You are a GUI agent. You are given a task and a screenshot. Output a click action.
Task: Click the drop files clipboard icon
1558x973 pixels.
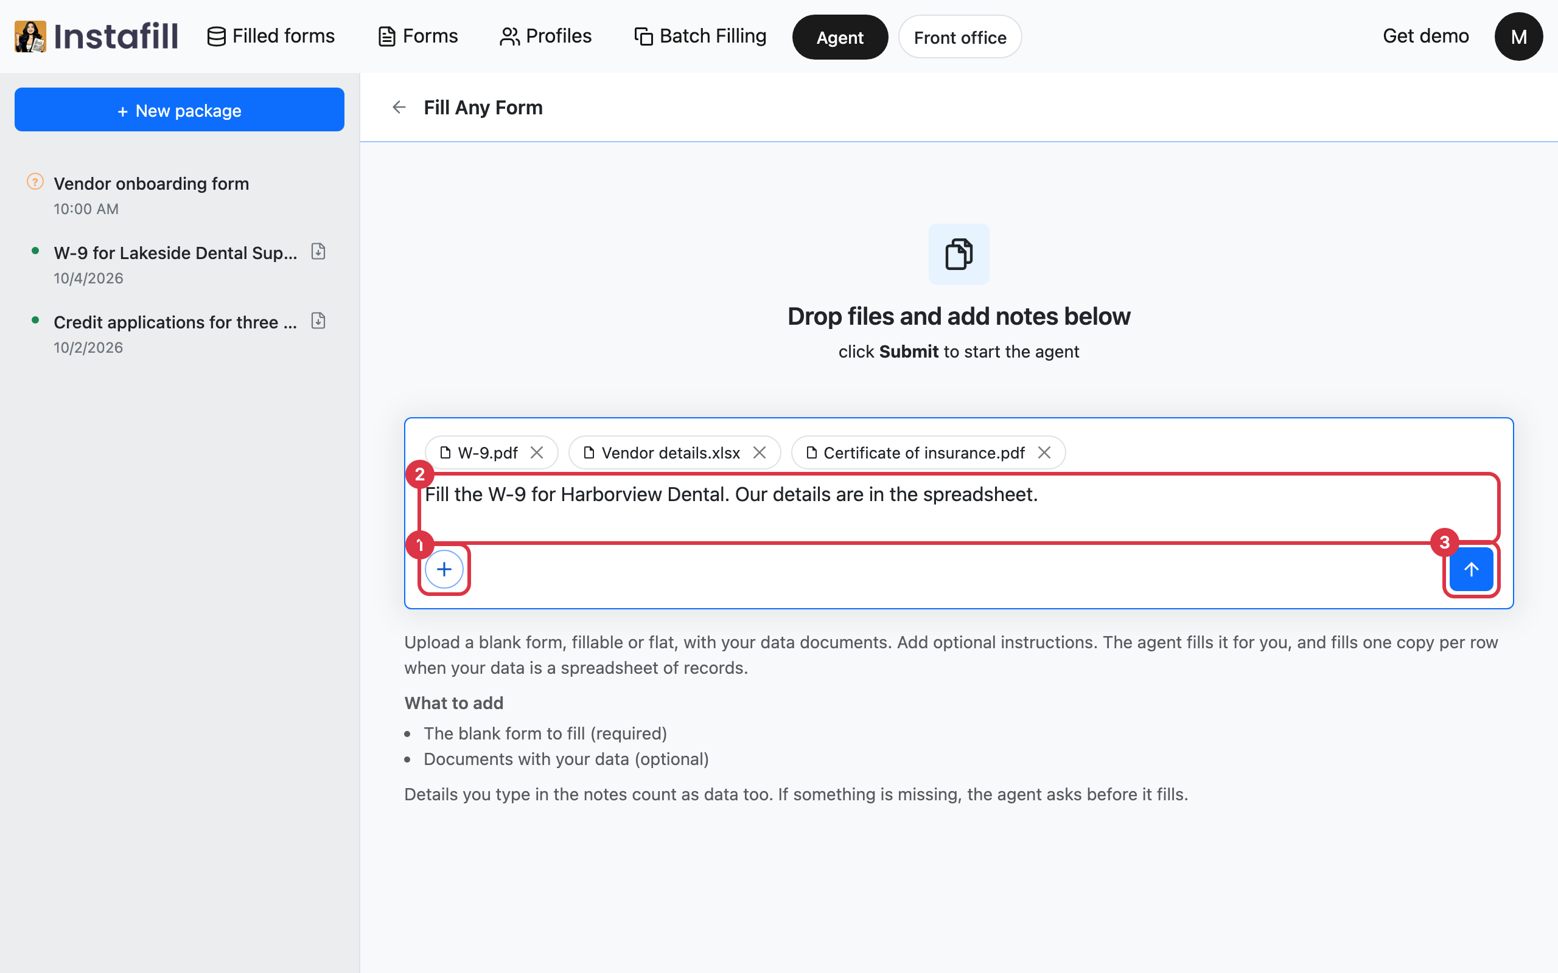pos(959,254)
